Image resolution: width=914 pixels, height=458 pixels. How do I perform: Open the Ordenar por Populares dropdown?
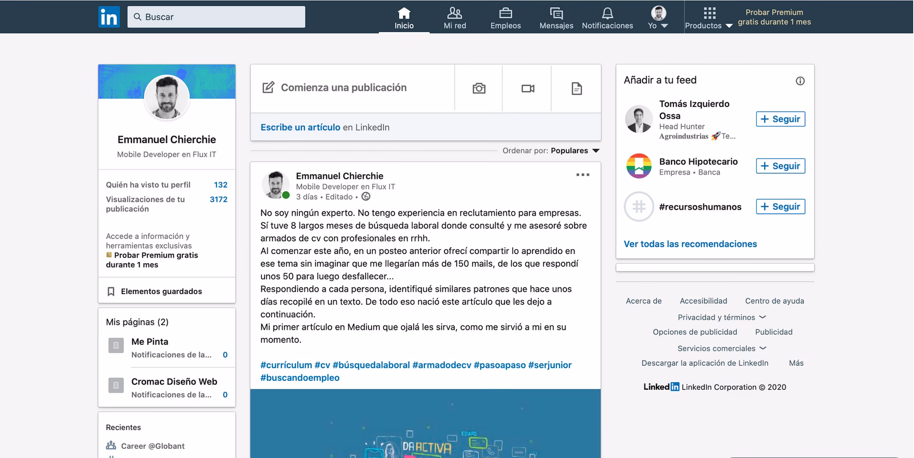tap(575, 150)
